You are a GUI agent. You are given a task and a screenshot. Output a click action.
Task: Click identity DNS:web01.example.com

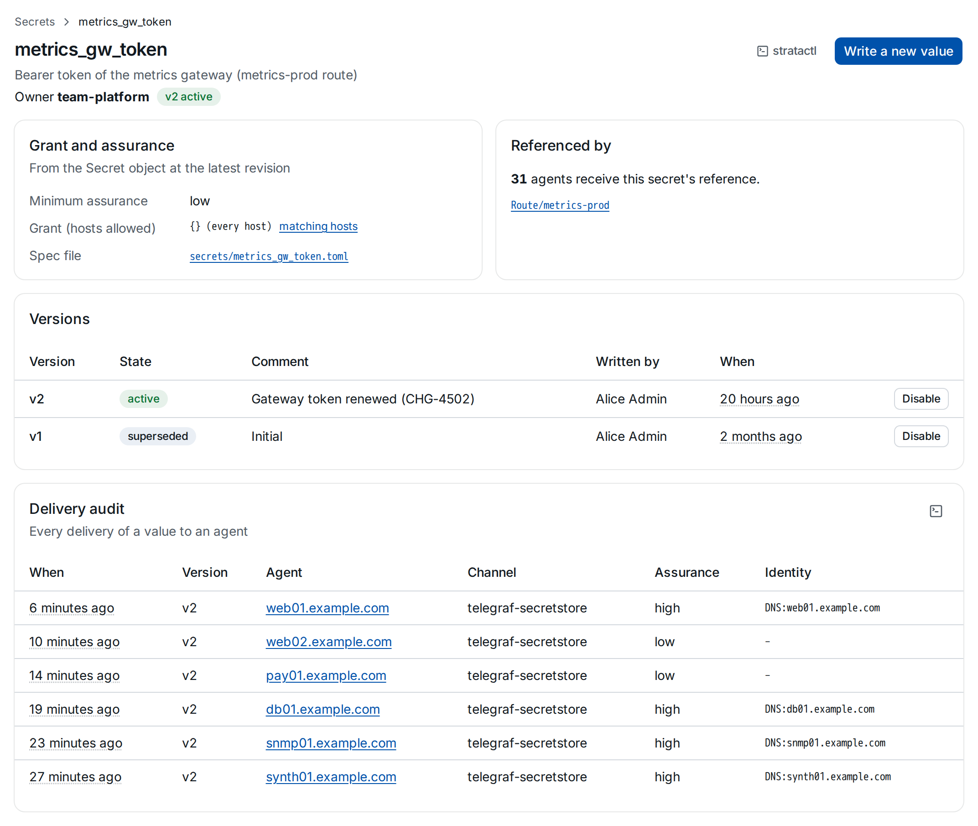822,608
